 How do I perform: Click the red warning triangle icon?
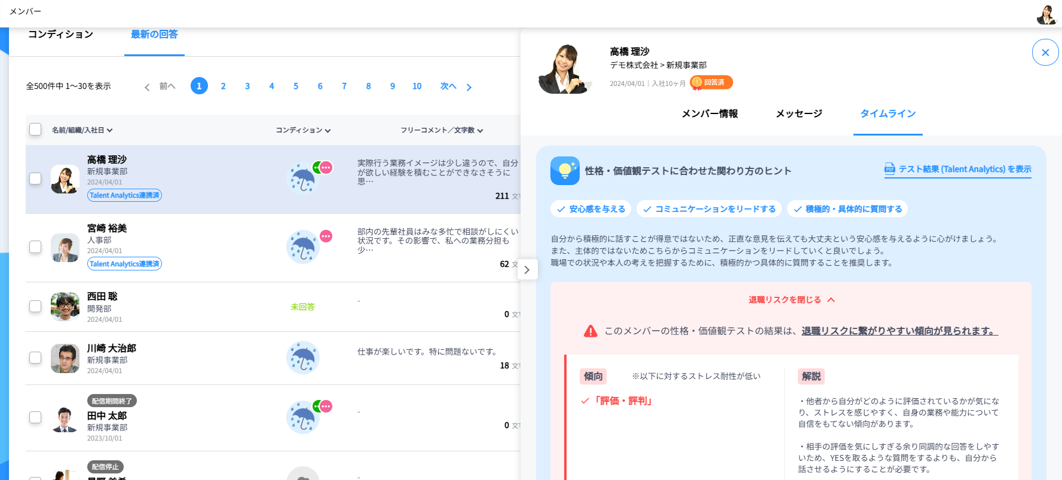point(590,331)
